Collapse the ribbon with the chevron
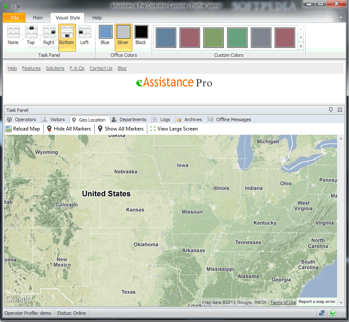349x322 pixels. 341,17
